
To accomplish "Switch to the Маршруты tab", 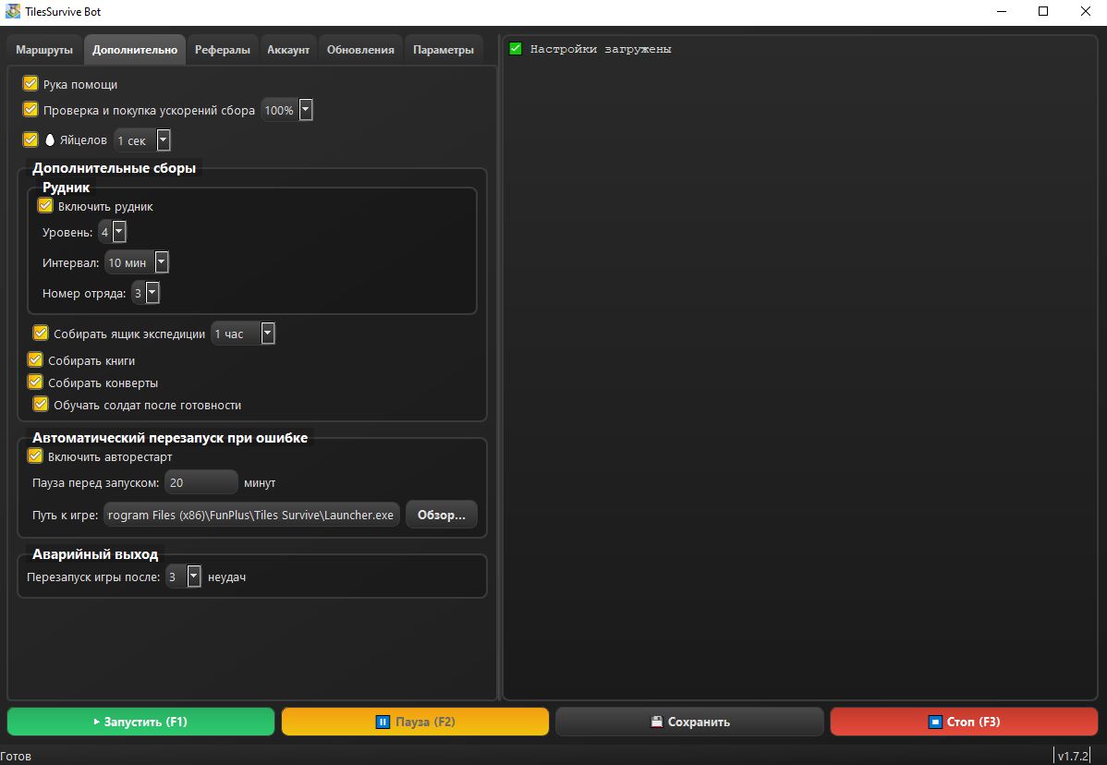I will 44,50.
